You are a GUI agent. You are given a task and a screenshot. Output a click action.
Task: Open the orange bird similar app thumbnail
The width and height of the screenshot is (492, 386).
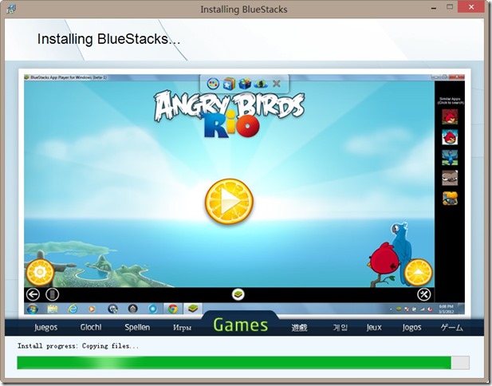click(450, 199)
